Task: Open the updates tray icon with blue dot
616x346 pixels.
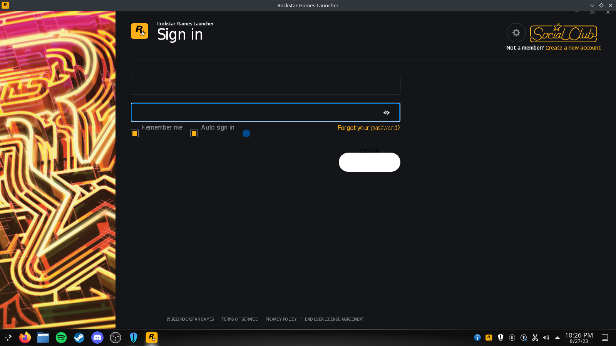Action: click(x=524, y=338)
